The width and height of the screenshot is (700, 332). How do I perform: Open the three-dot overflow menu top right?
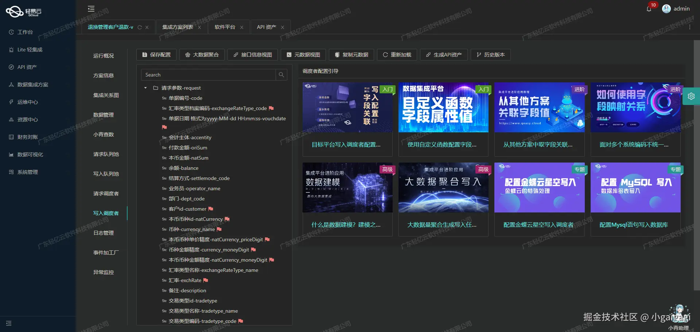point(689,27)
